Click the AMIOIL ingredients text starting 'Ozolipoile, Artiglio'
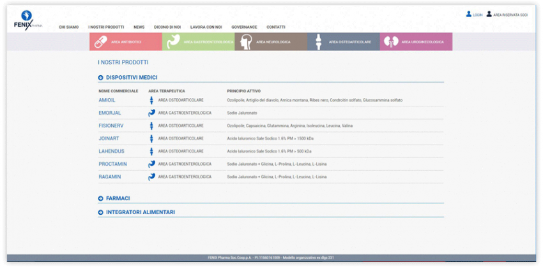The image size is (543, 267). click(x=315, y=100)
